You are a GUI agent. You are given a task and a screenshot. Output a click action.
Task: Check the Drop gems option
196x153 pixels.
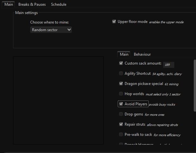pos(121,114)
